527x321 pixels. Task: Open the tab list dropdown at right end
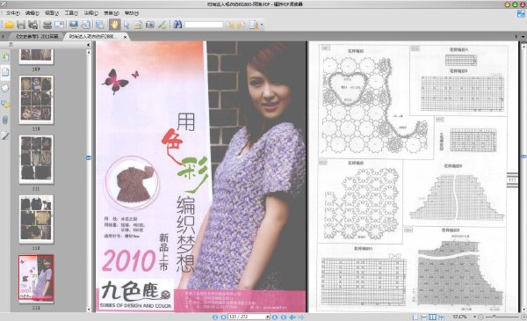523,36
